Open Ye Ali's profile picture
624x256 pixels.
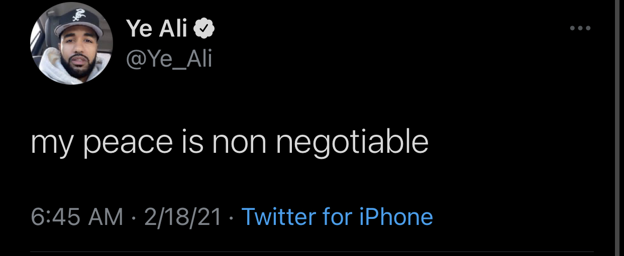click(71, 43)
